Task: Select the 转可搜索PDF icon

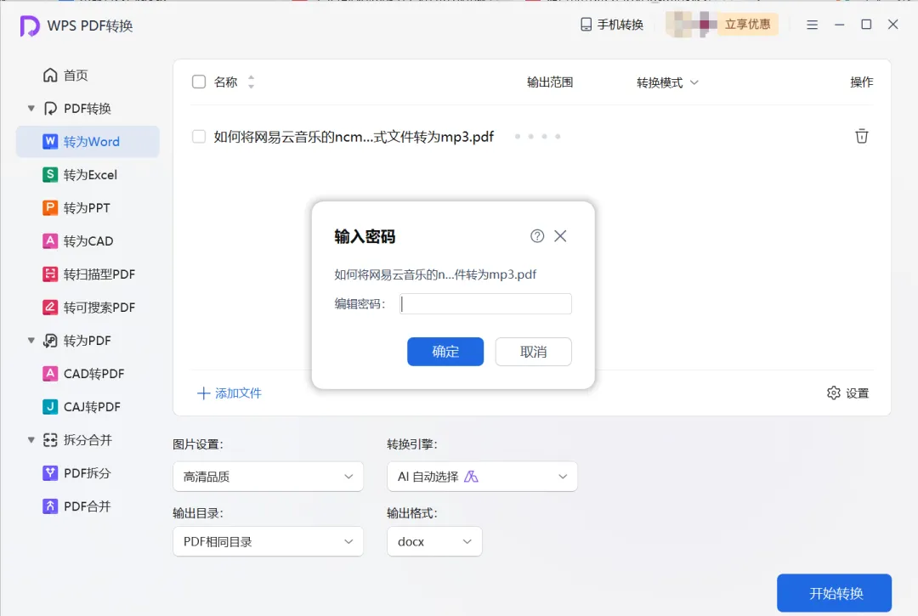Action: 50,307
